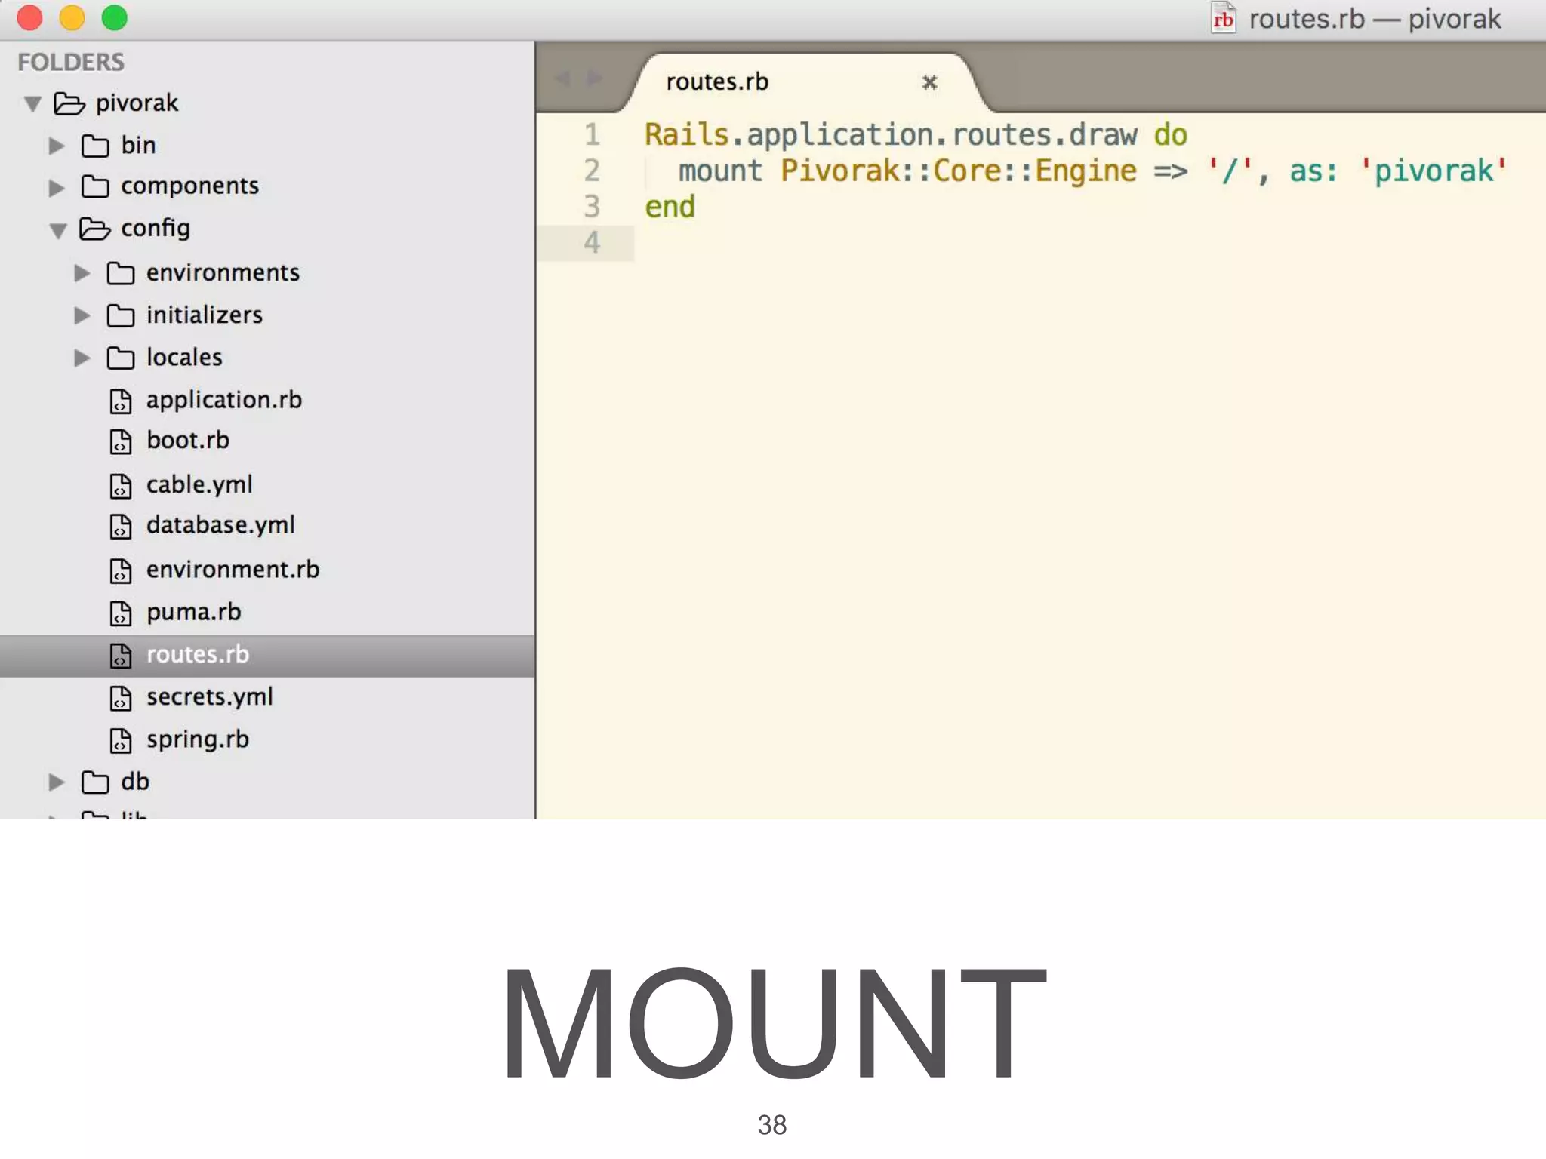Open secrets.yml from the sidebar
This screenshot has width=1546, height=1159.
[210, 697]
